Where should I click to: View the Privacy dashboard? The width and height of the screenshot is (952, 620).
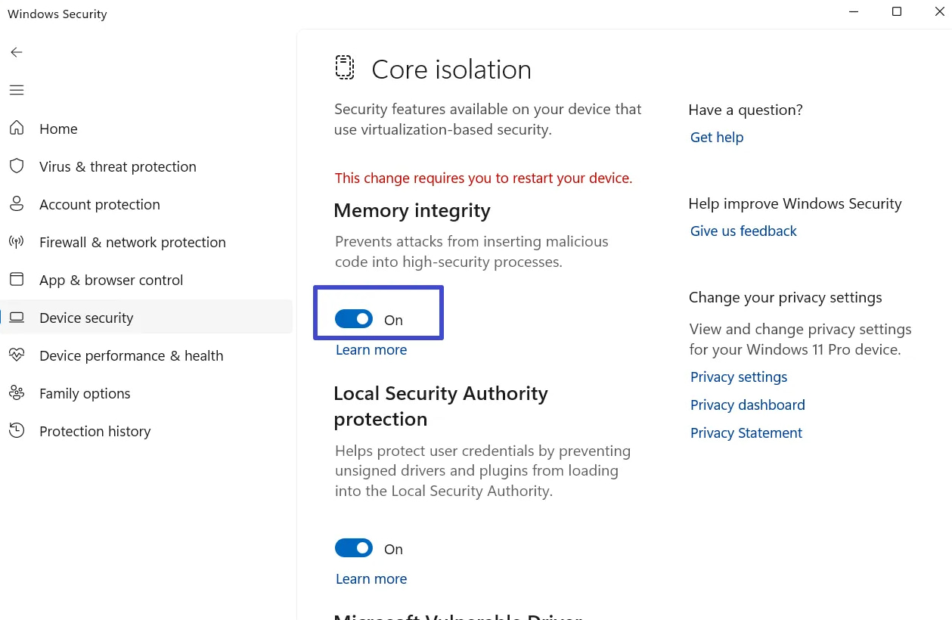tap(747, 405)
